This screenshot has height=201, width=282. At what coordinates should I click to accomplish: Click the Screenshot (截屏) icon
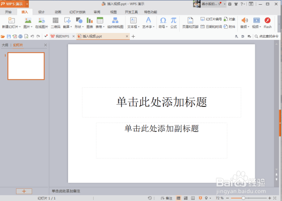tap(68, 20)
